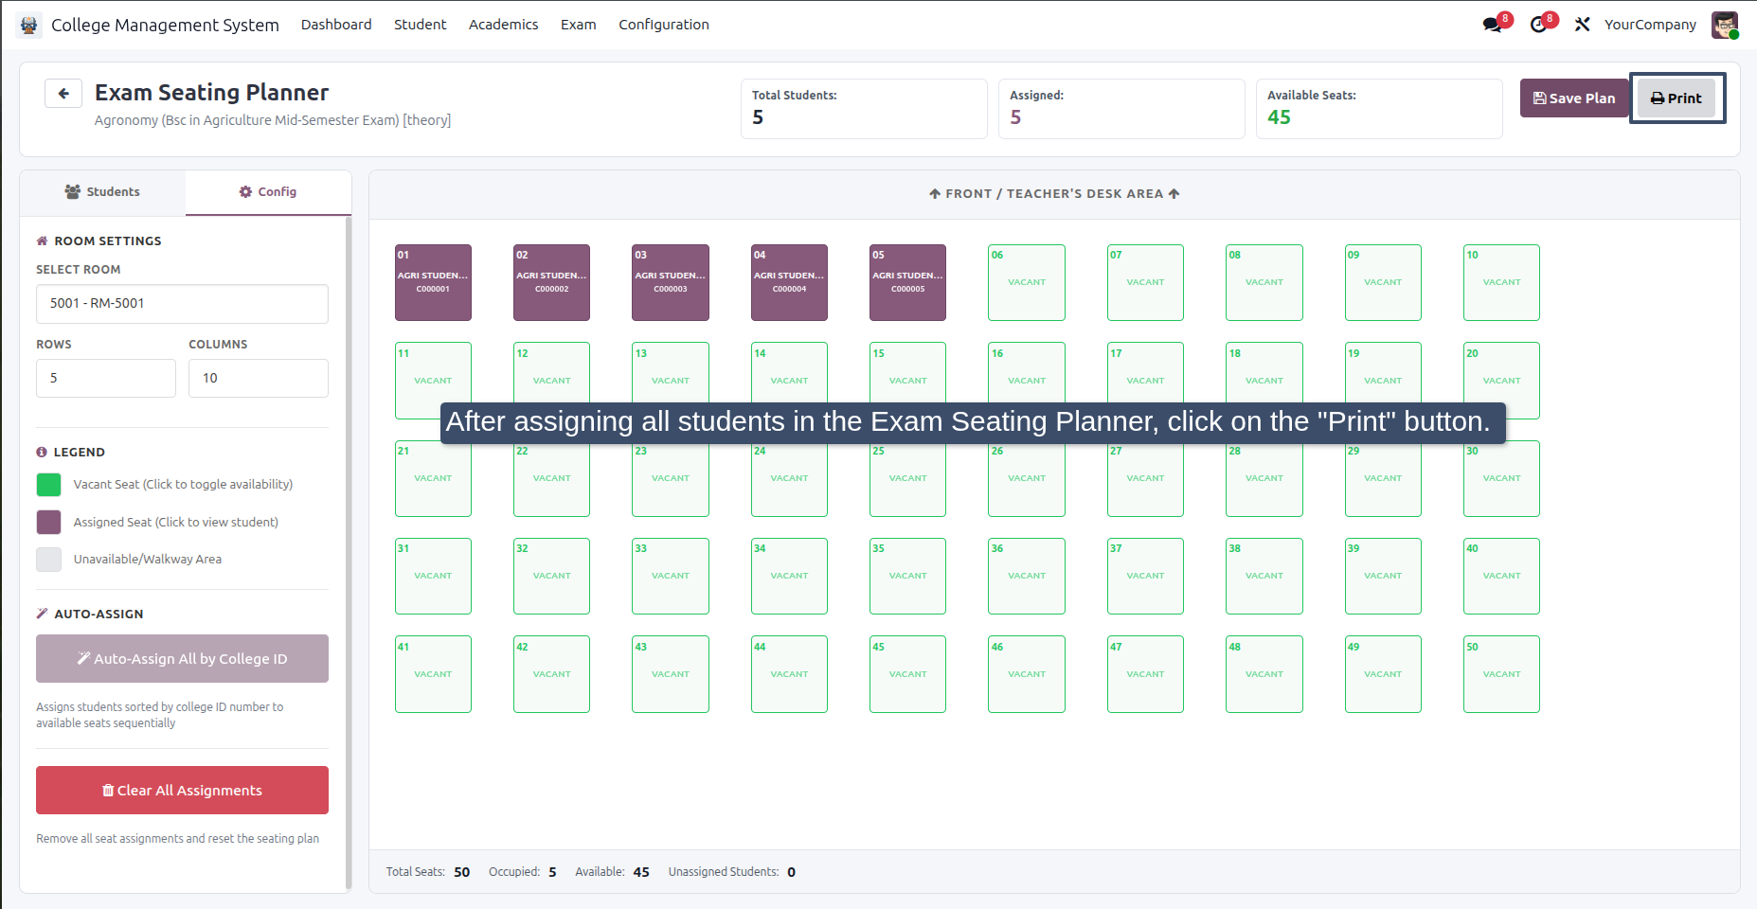Click the back arrow button

point(63,93)
